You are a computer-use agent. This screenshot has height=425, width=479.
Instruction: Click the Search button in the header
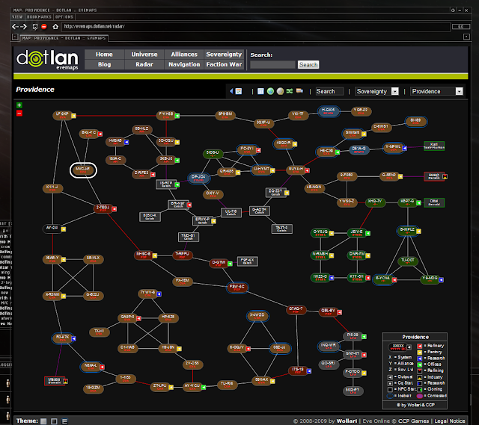pyautogui.click(x=308, y=65)
